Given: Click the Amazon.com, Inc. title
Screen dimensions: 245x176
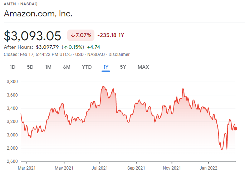Looking at the screenshot, I should (x=38, y=14).
